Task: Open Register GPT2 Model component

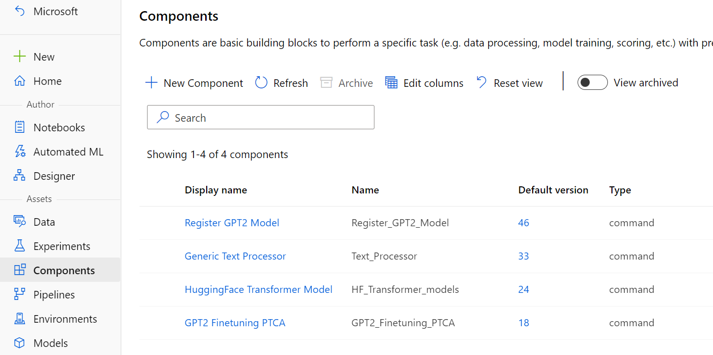Action: [232, 223]
